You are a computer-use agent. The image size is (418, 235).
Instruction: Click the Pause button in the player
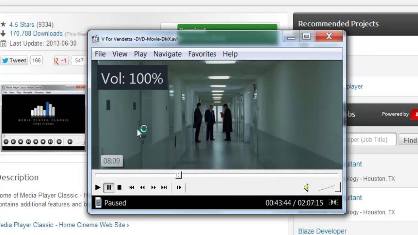tap(109, 187)
